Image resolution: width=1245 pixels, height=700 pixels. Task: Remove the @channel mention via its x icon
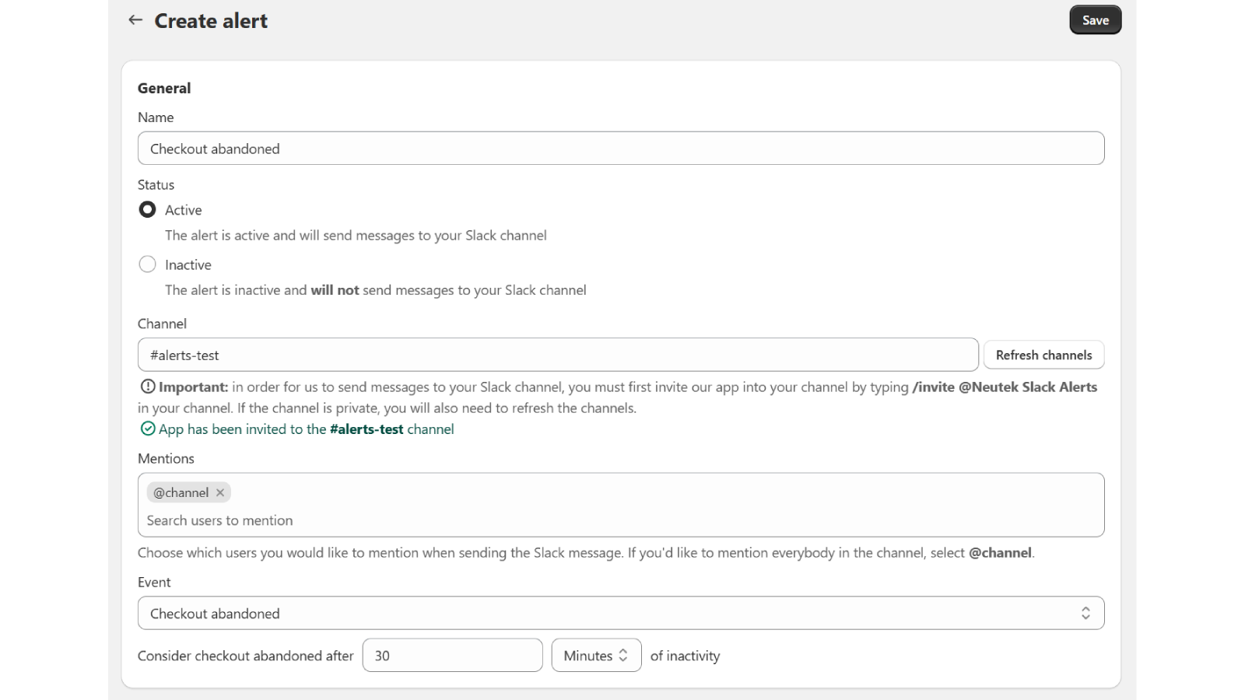pyautogui.click(x=220, y=492)
